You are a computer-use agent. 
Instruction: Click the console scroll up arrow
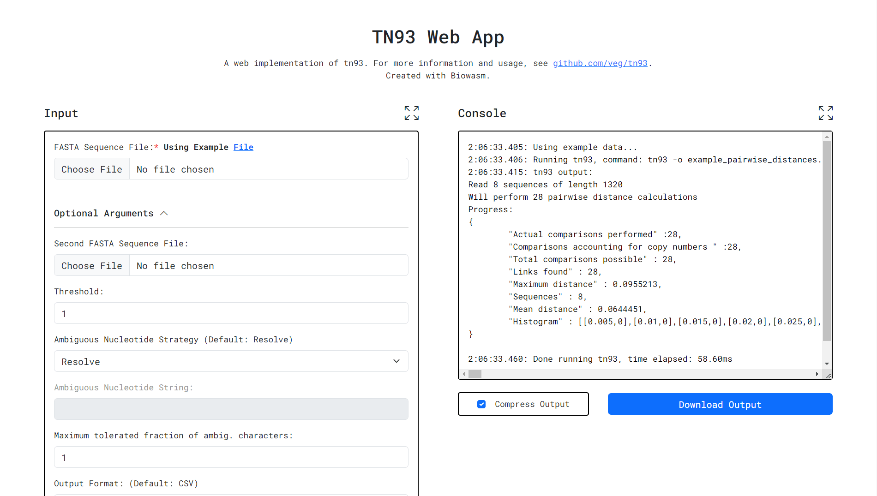[827, 137]
